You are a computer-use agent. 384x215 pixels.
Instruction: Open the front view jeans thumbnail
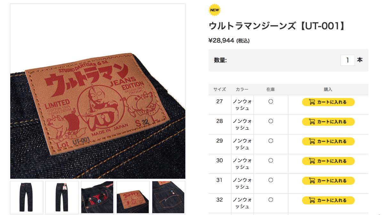[27, 197]
